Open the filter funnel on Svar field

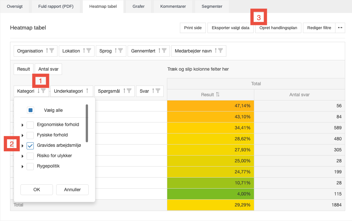(x=158, y=91)
